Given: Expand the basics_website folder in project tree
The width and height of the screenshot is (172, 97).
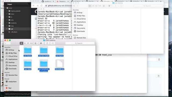Looking at the screenshot, I should [7, 11].
